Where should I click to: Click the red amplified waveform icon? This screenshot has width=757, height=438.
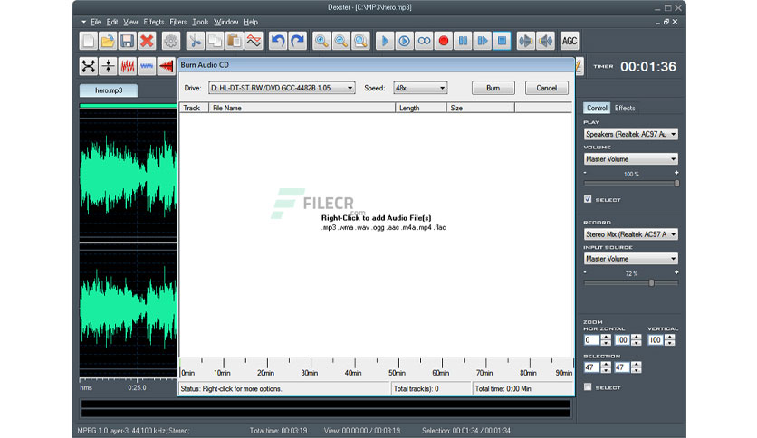click(x=128, y=66)
